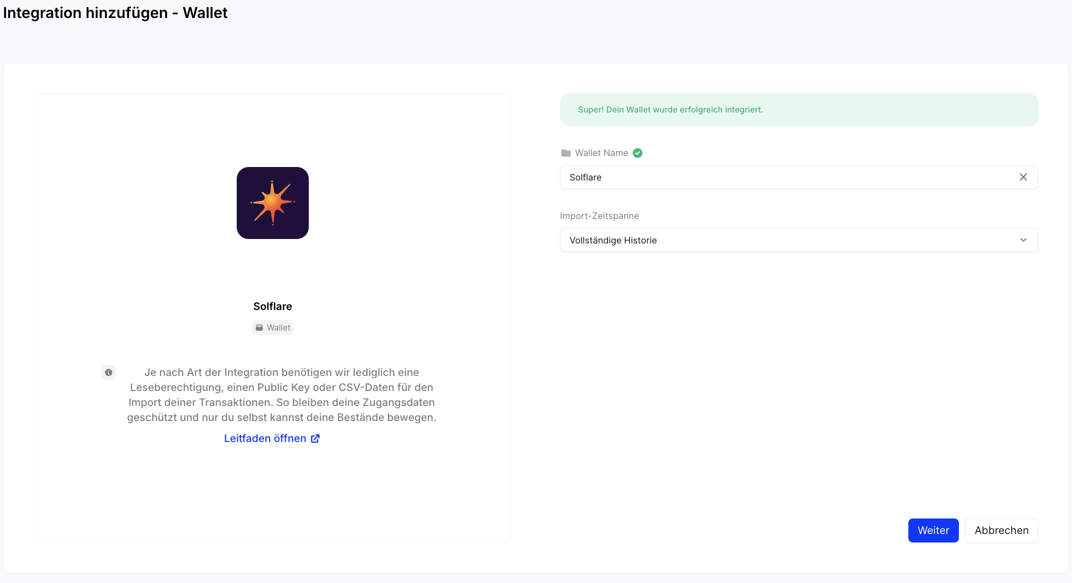This screenshot has width=1072, height=583.
Task: Clear the Wallet Name field with the X
Action: pyautogui.click(x=1023, y=177)
